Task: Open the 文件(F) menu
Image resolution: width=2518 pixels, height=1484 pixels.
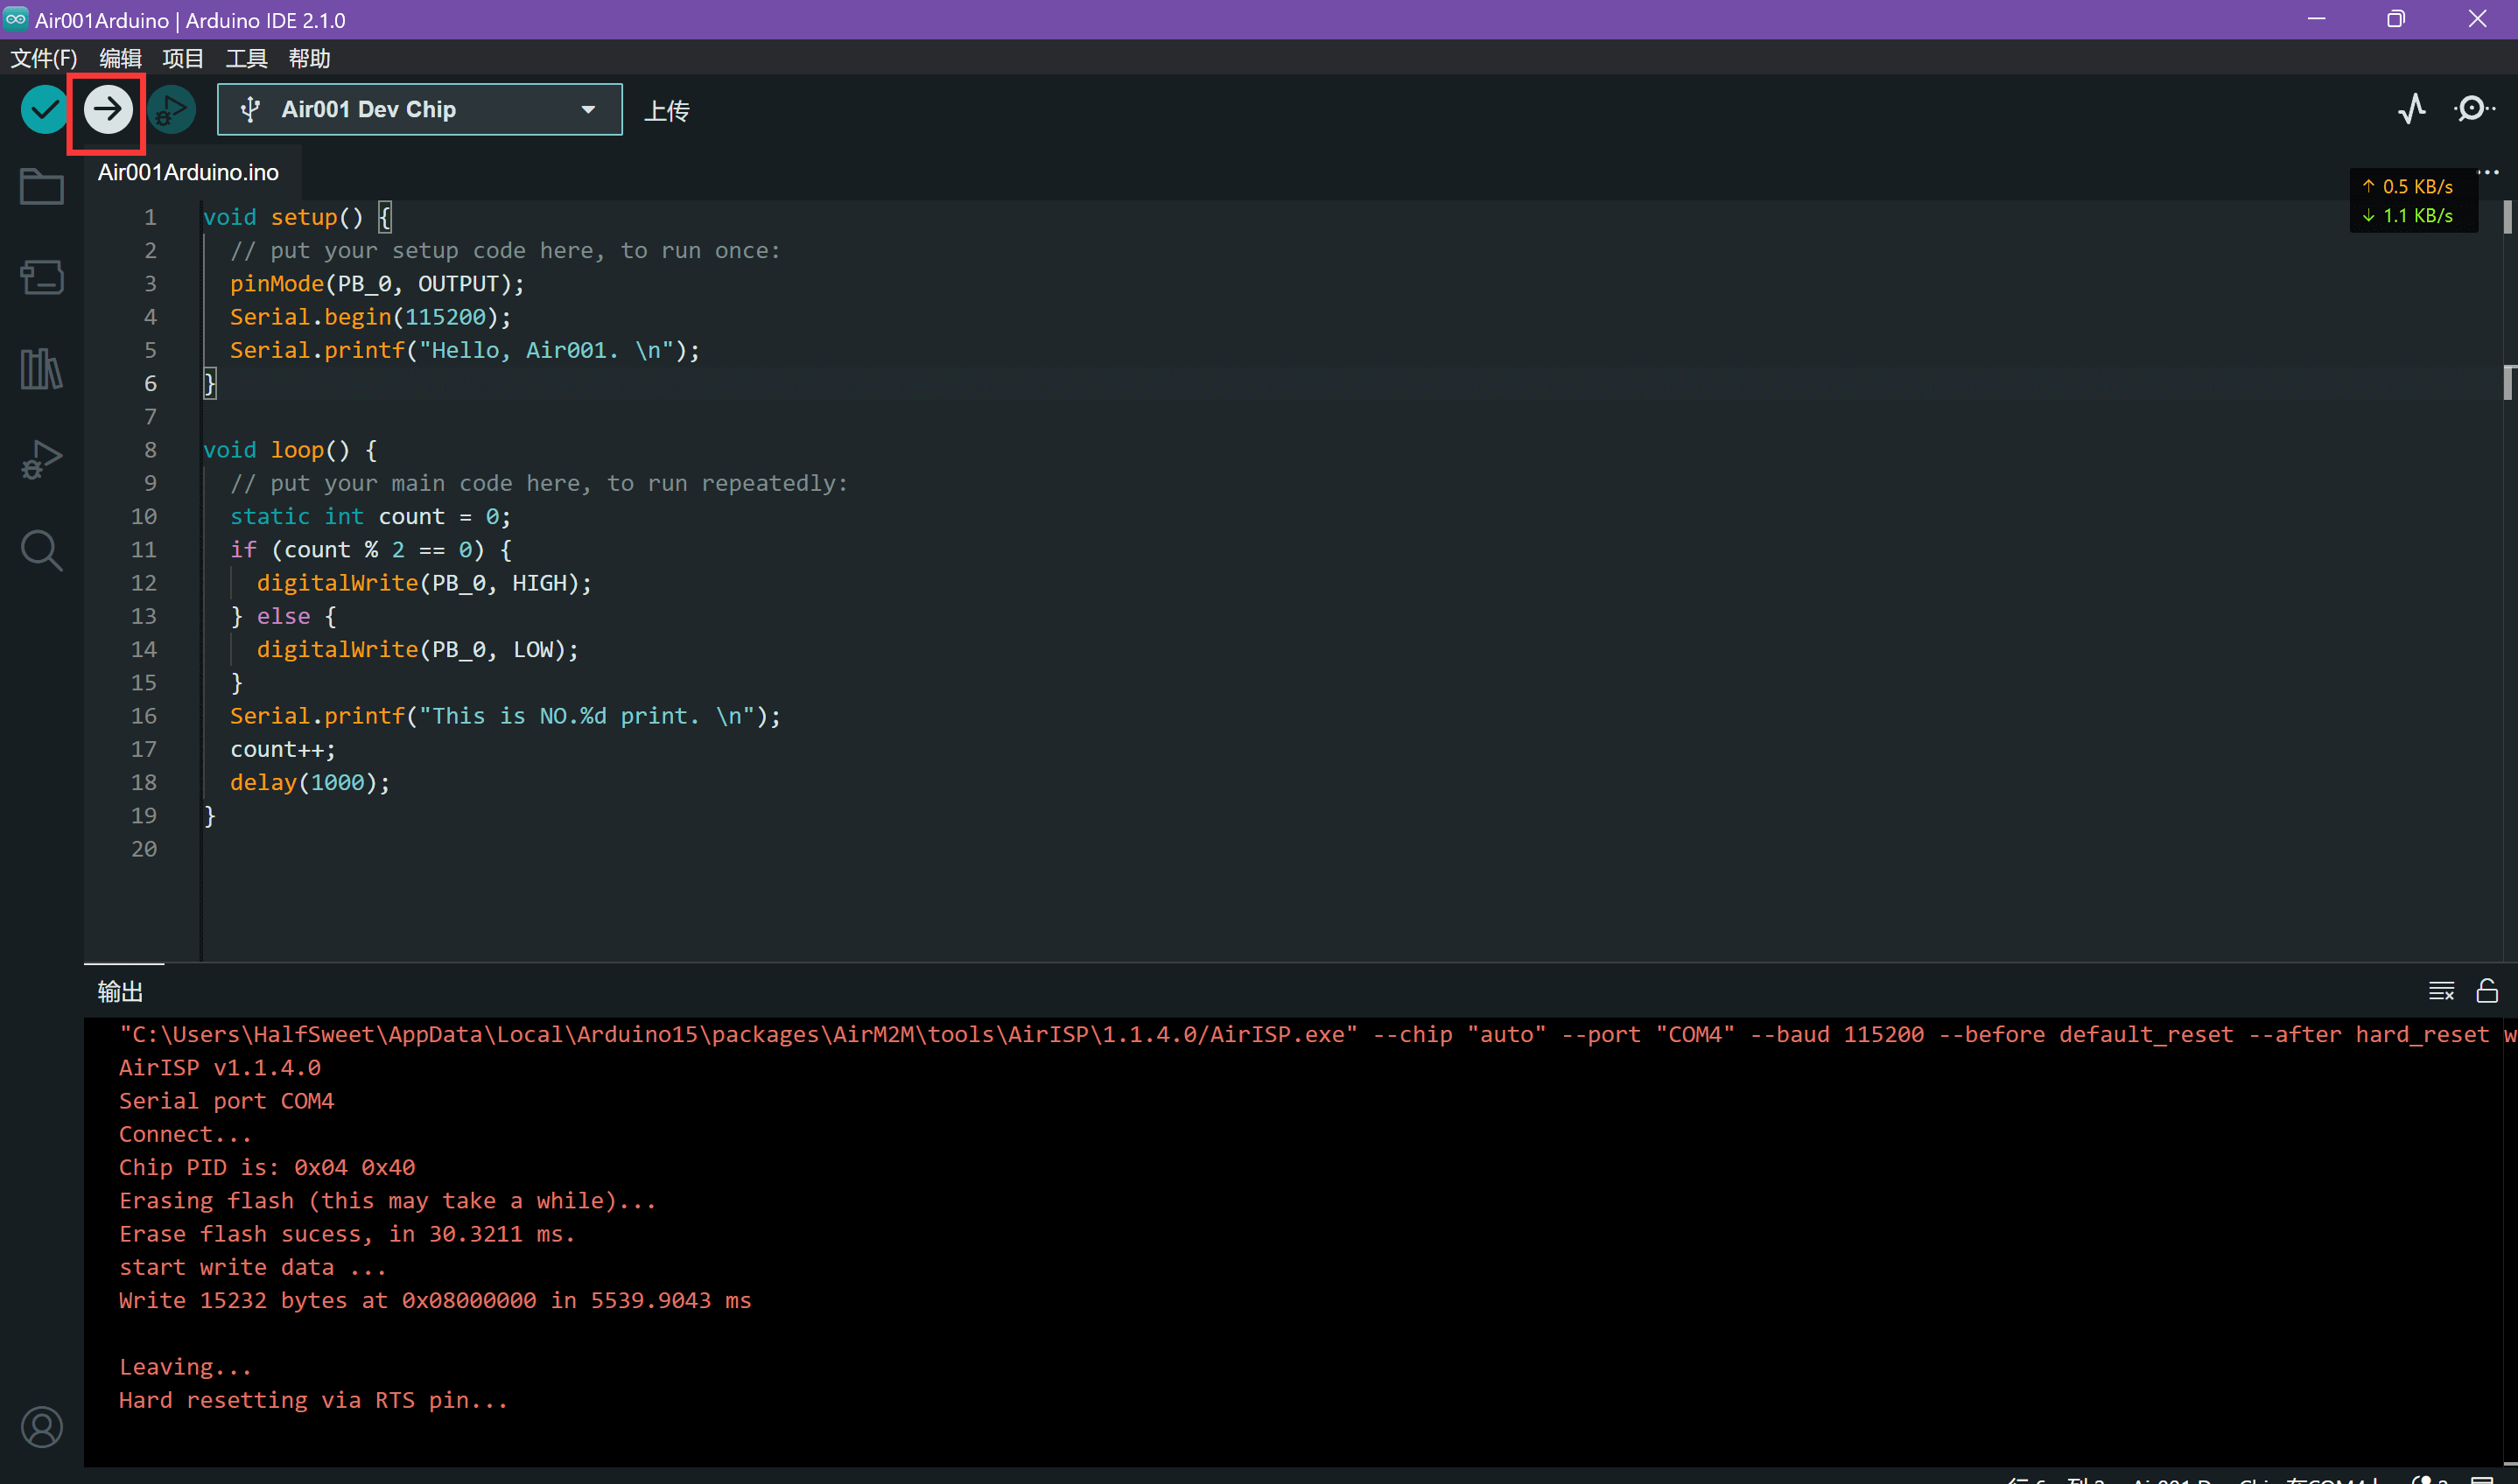Action: [x=44, y=58]
